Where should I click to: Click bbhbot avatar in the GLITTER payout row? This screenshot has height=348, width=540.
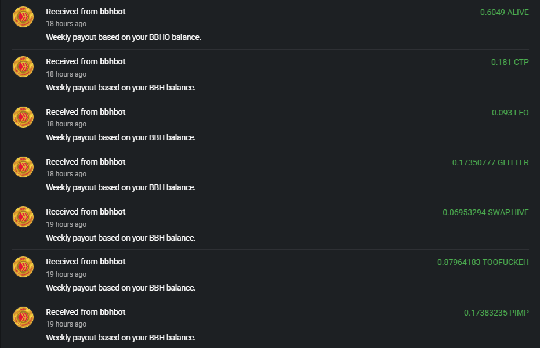[x=23, y=167]
